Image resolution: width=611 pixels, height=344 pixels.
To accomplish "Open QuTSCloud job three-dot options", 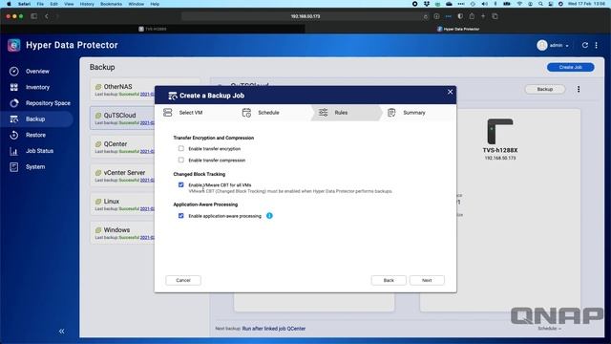I will (579, 89).
